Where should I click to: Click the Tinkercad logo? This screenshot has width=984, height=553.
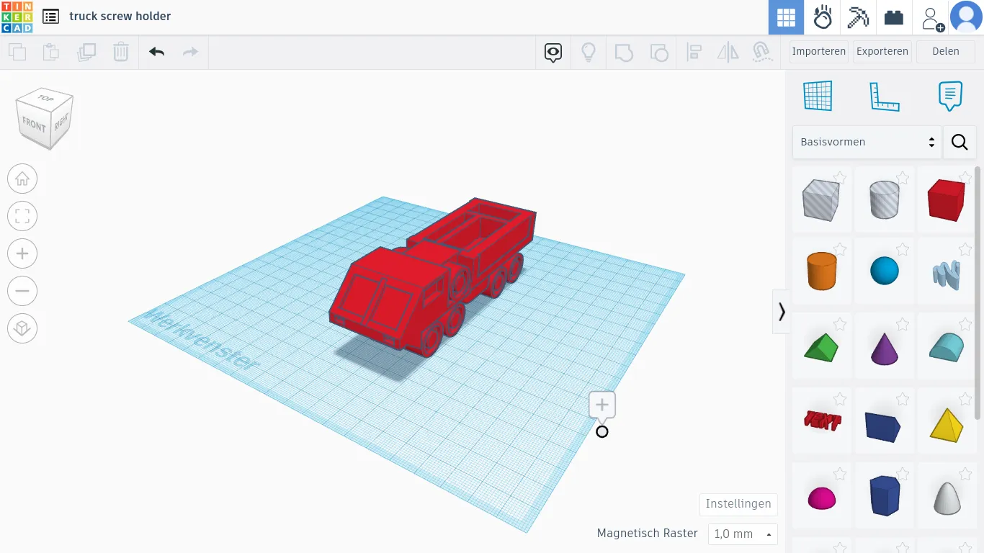(x=17, y=17)
